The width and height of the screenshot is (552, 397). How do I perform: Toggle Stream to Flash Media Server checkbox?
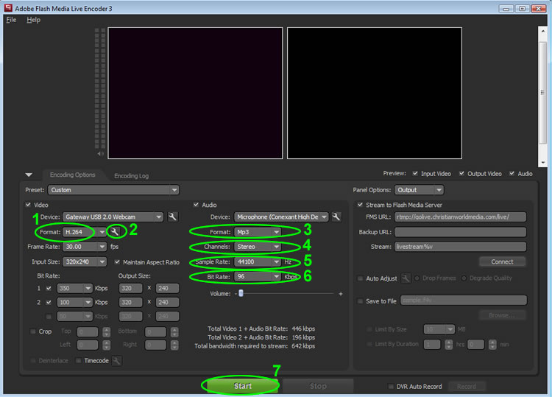point(360,205)
